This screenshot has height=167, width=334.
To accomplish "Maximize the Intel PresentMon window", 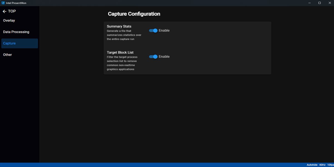I will pos(320,3).
